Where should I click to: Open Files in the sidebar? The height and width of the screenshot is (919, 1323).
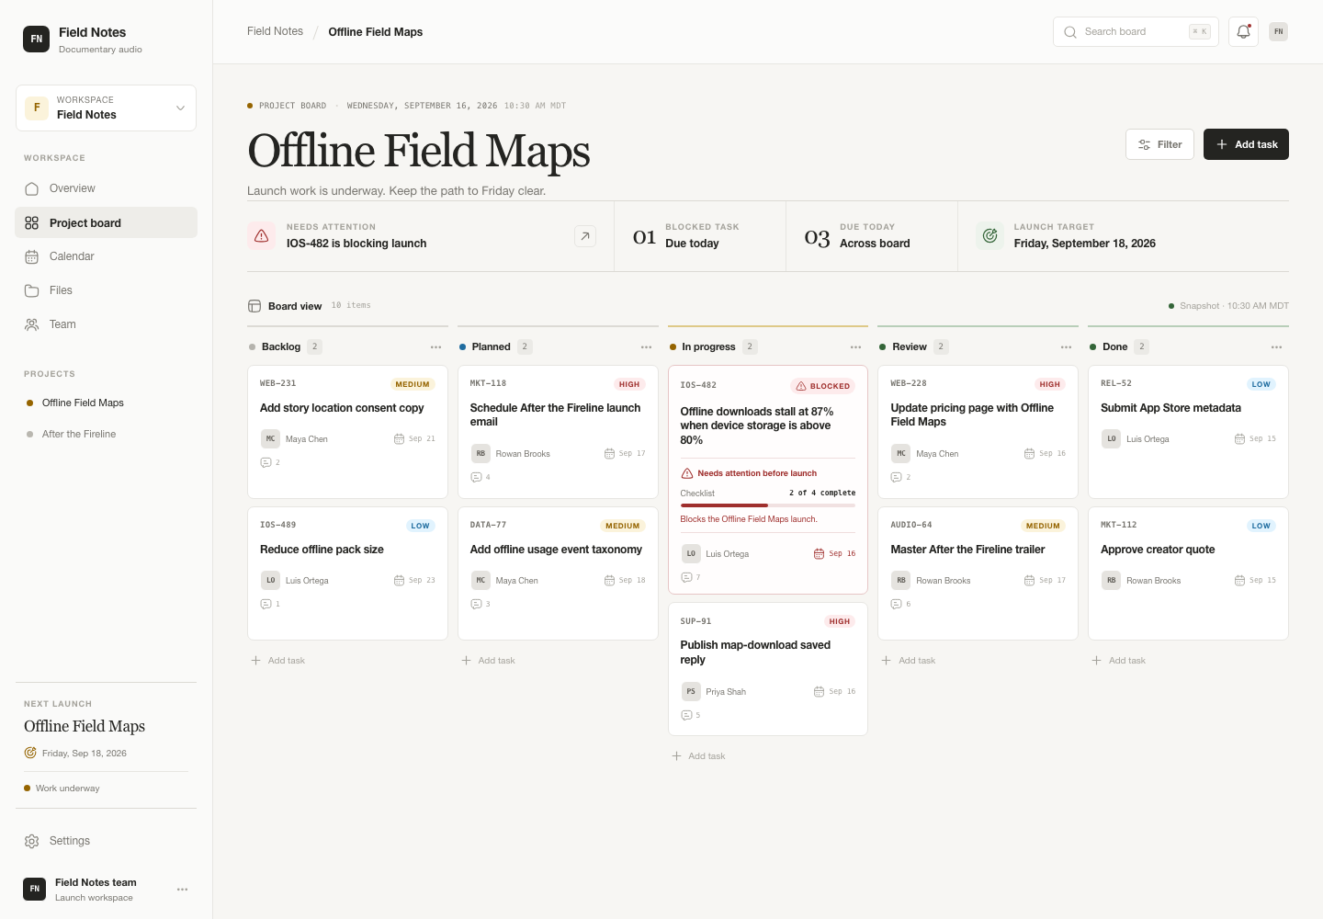point(106,290)
